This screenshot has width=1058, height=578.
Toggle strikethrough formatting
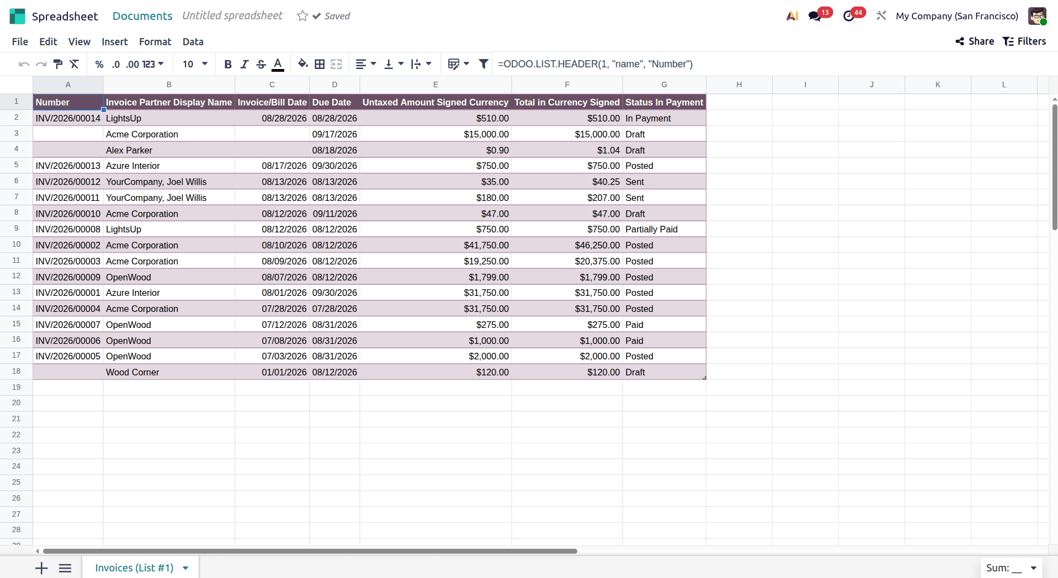(x=261, y=64)
